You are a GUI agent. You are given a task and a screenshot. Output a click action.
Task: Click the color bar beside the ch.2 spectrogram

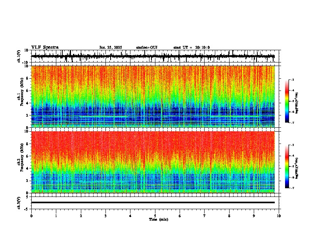287,166
